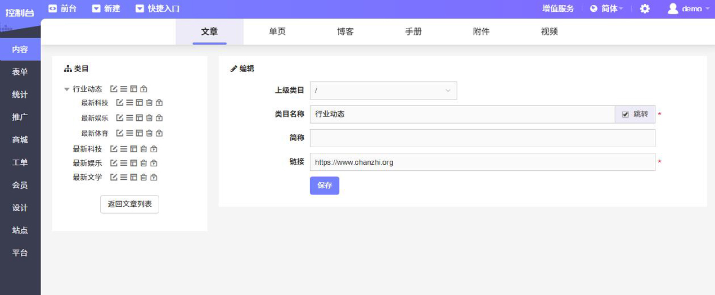Click the 保存 button
Viewport: 715px width, 295px height.
point(325,185)
